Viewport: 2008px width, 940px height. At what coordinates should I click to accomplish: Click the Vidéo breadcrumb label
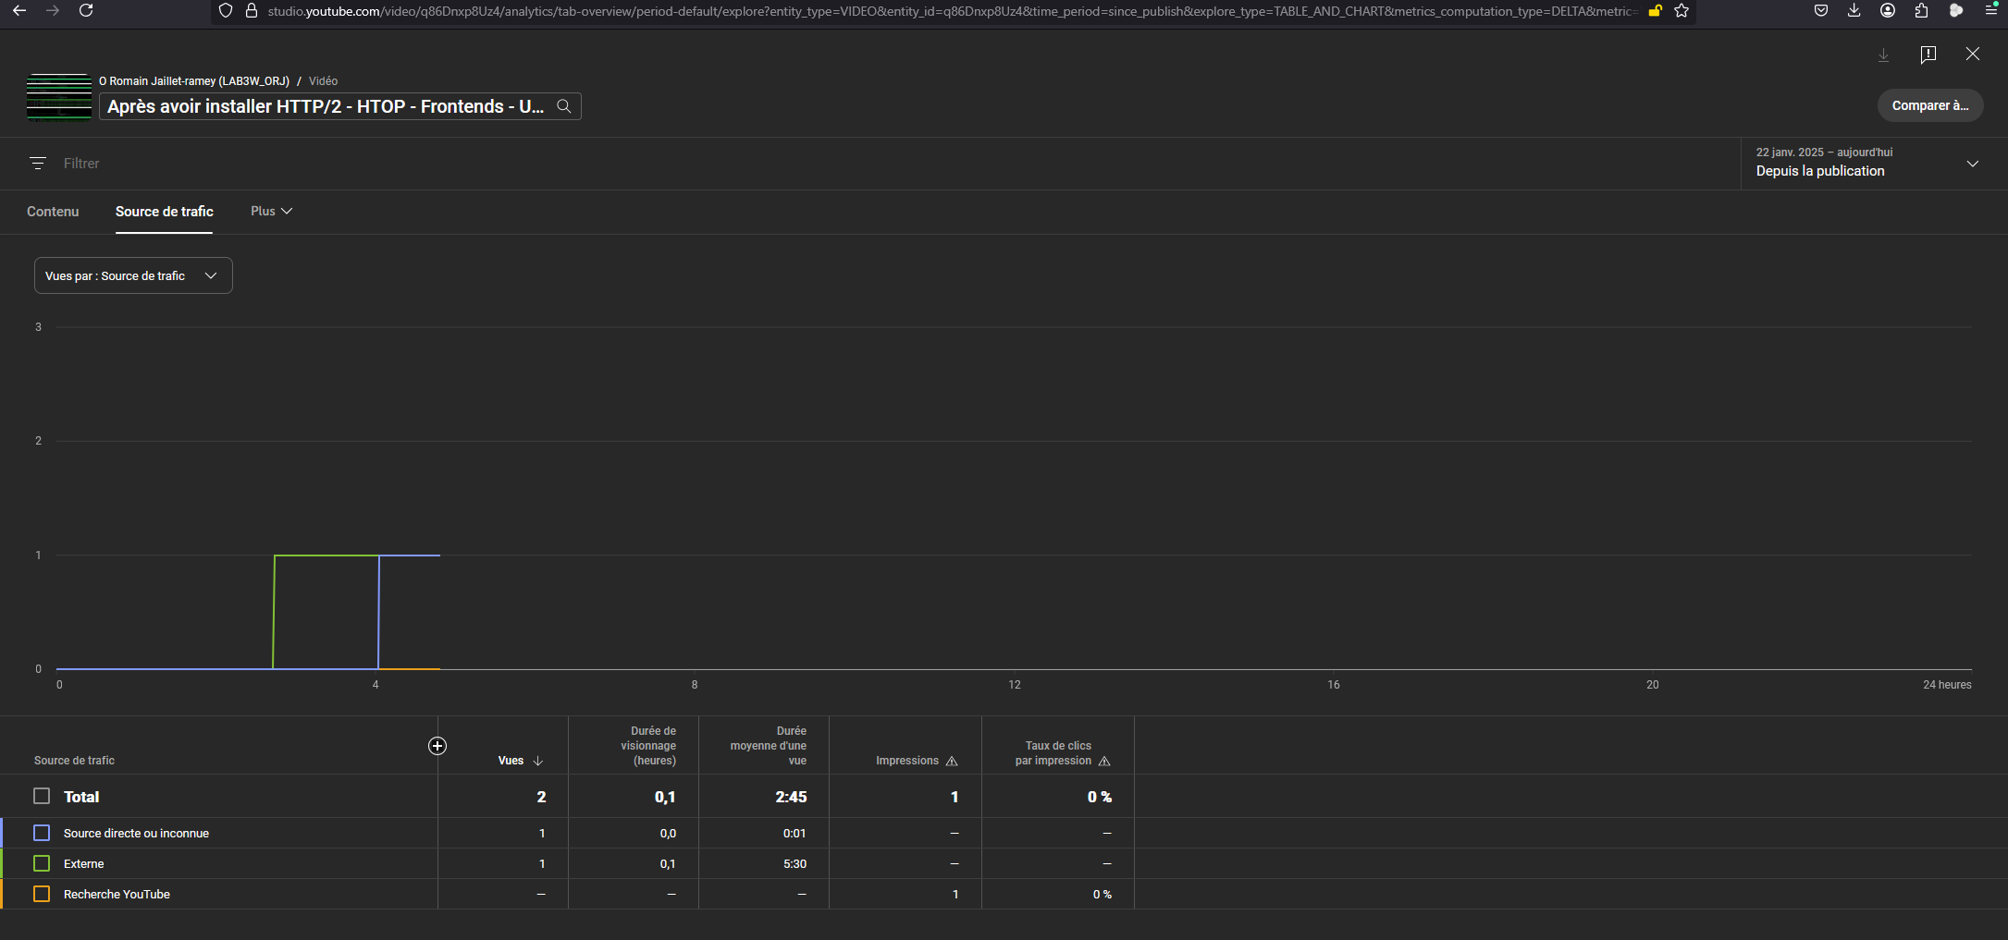[323, 81]
